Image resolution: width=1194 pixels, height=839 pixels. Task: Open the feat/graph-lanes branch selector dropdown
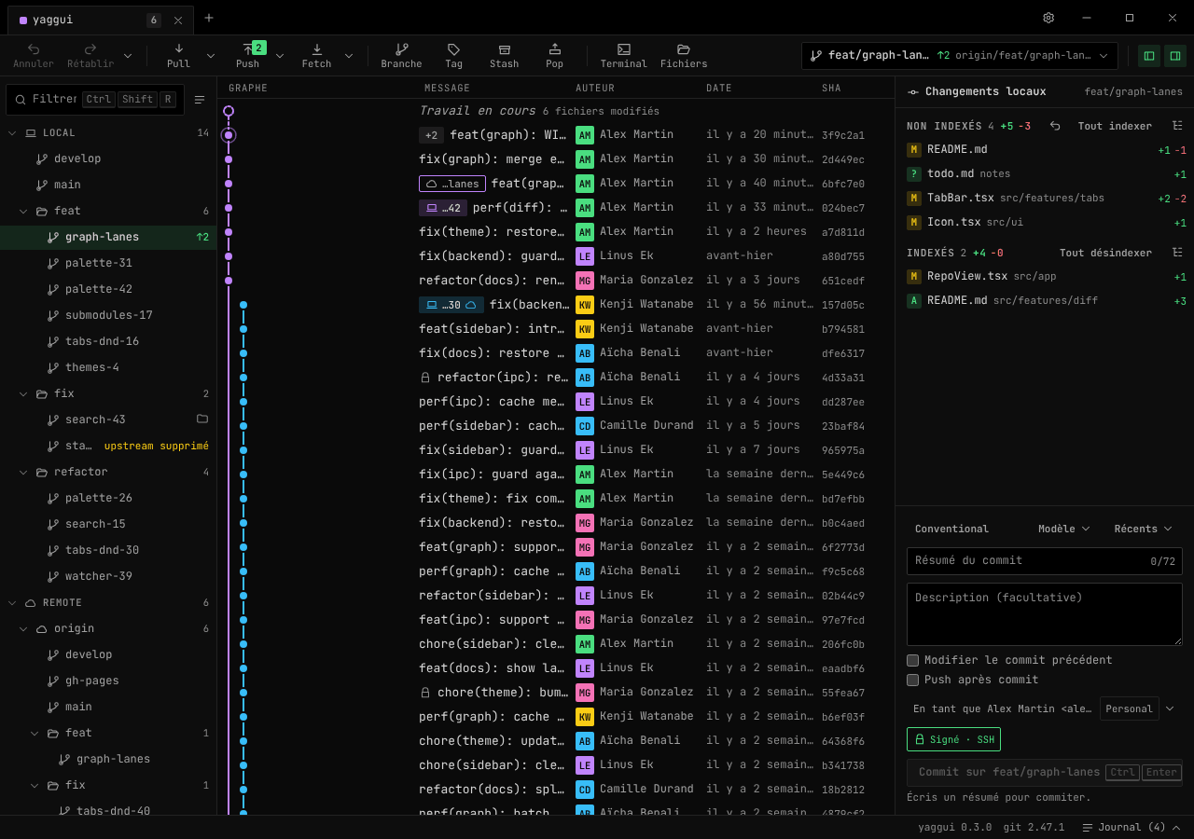tap(960, 56)
